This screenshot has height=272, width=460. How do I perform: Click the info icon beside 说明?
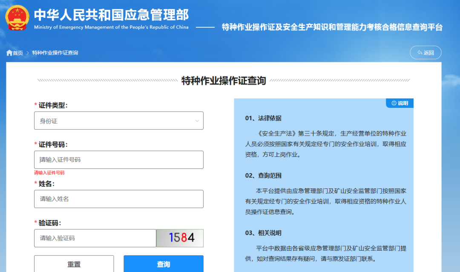tap(394, 103)
